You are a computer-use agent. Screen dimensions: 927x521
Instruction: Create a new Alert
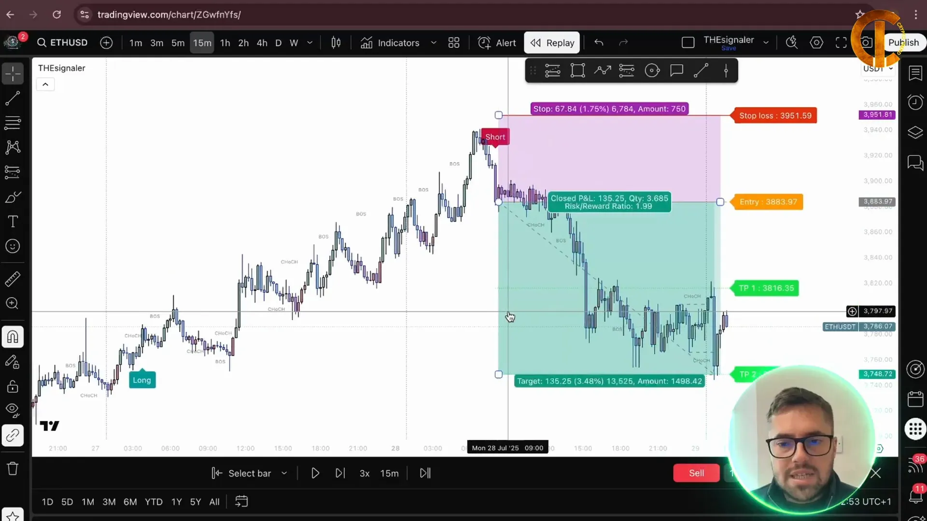click(x=497, y=42)
